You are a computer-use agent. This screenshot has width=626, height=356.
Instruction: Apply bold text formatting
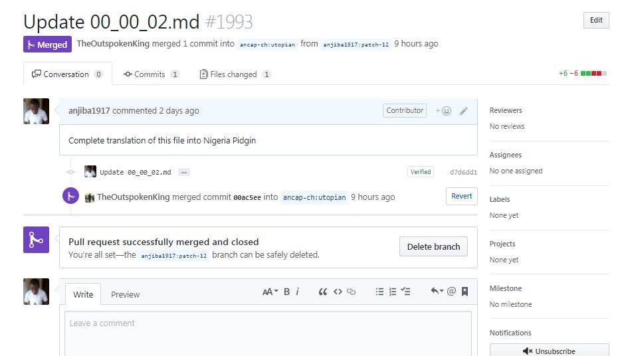pos(286,292)
